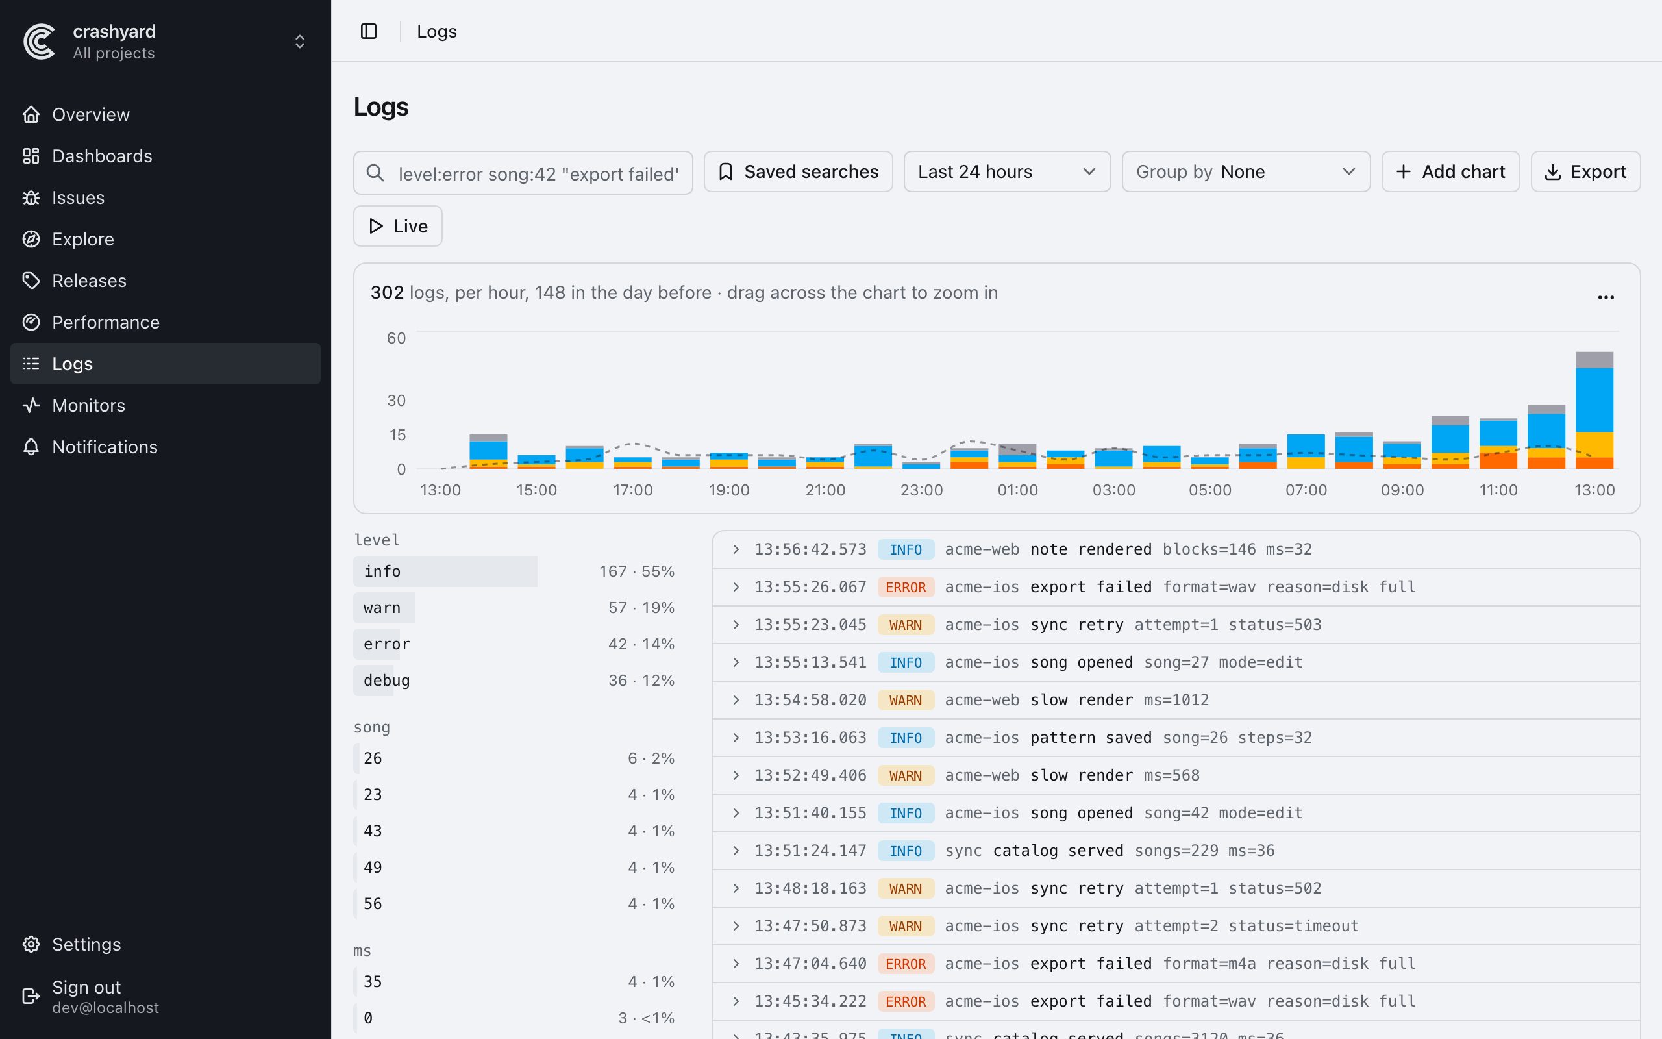Go to Dashboards
Screen dimensions: 1662x1039
tap(166, 156)
